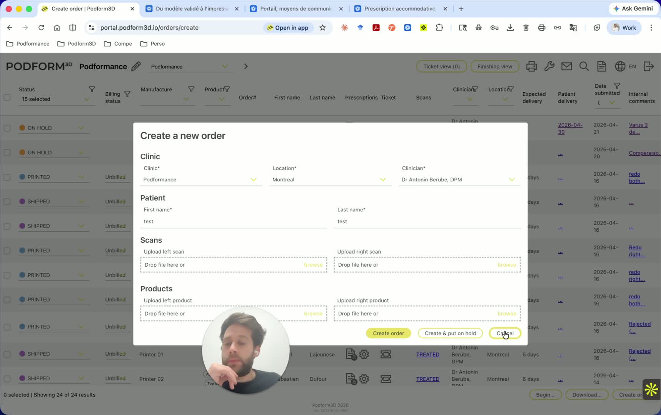
Task: Check the second ON HOLD row checkbox
Action: (7, 153)
